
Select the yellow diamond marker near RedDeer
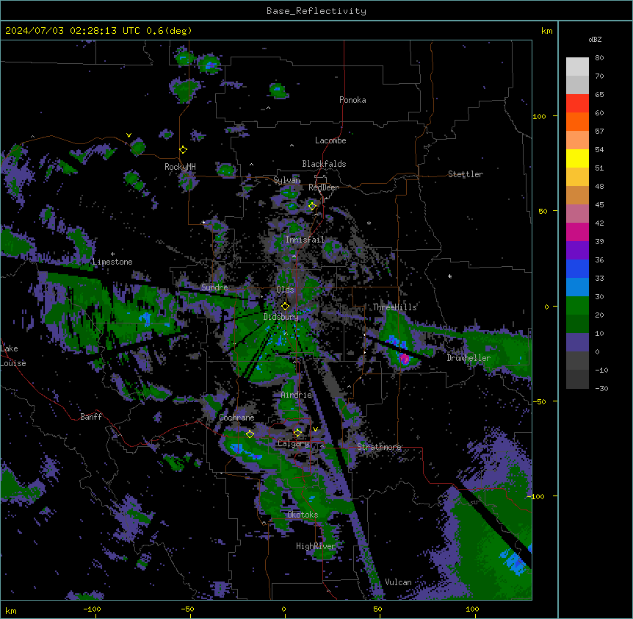click(x=312, y=207)
